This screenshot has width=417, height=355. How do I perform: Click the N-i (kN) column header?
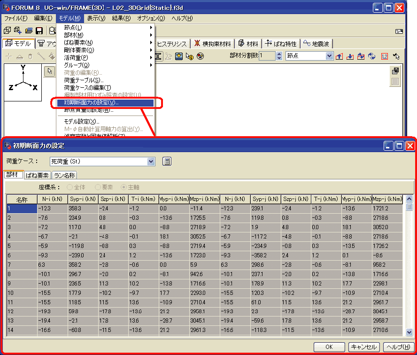[x=53, y=199]
